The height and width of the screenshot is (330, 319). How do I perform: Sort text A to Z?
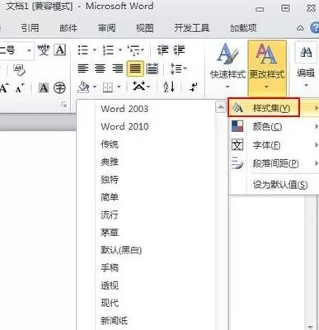(x=169, y=87)
